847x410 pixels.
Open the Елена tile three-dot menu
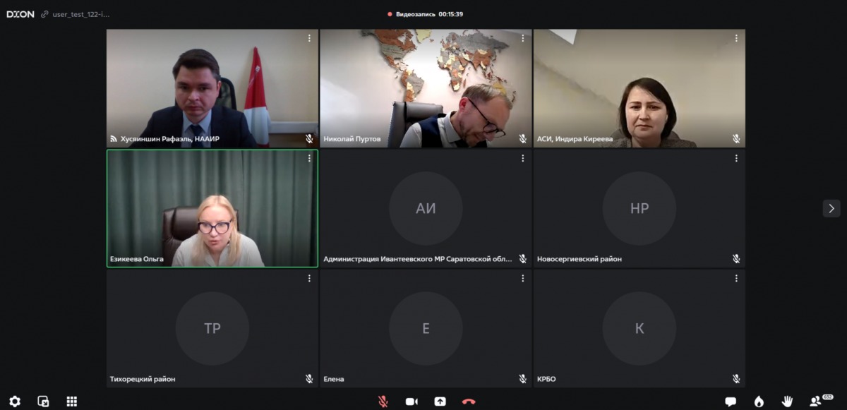[522, 279]
